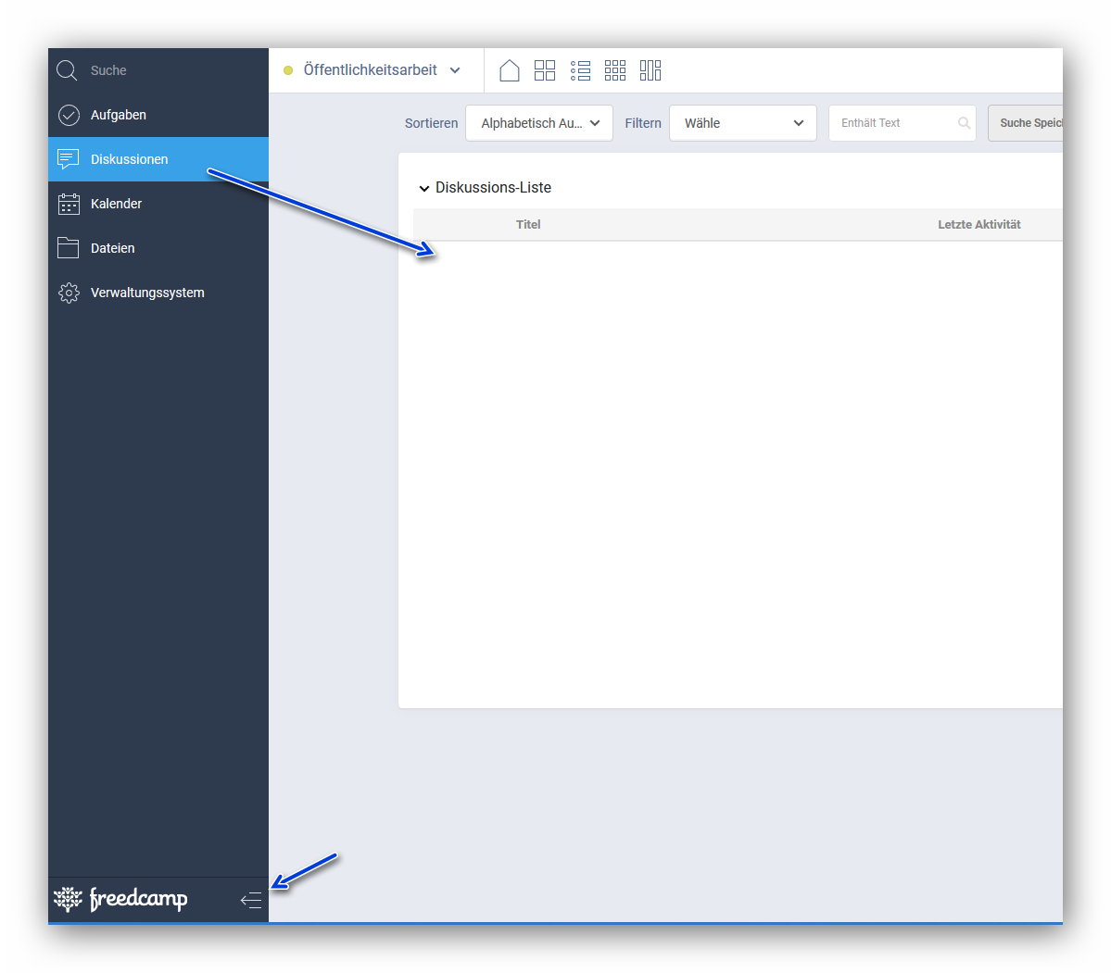Open Verwaltungssystem settings in the sidebar
Image resolution: width=1111 pixels, height=973 pixels.
[x=146, y=293]
